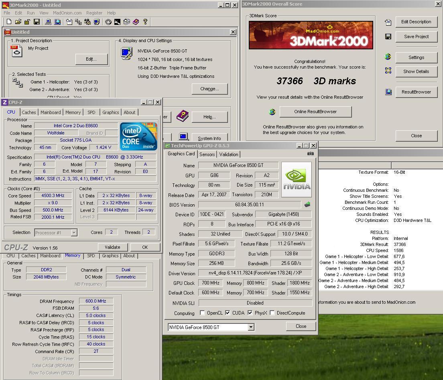
Task: Open the GPU selection dropdown in GPU-Z
Action: coord(251,327)
